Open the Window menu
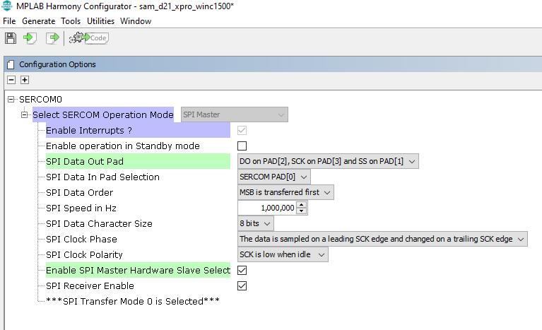The height and width of the screenshot is (330, 542). click(136, 21)
